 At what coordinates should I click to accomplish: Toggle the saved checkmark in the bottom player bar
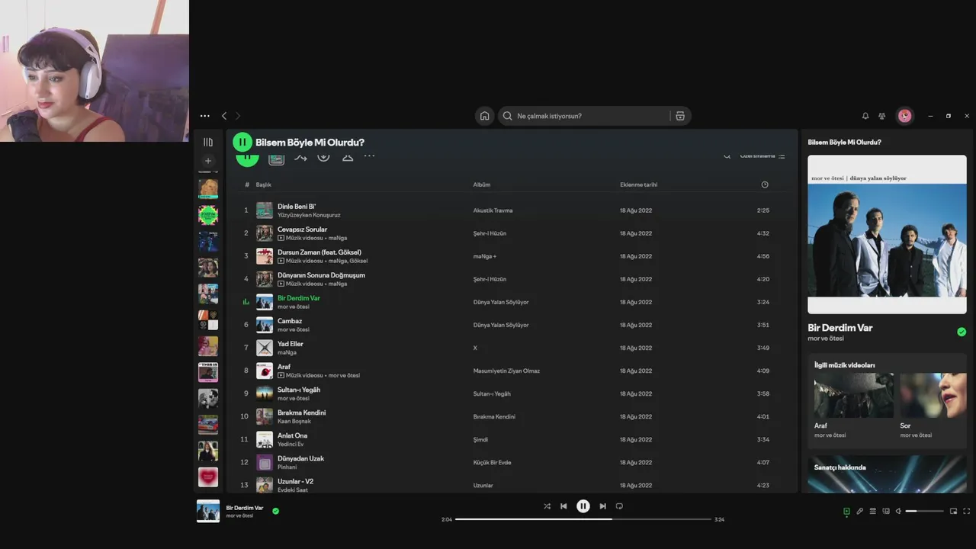click(275, 511)
